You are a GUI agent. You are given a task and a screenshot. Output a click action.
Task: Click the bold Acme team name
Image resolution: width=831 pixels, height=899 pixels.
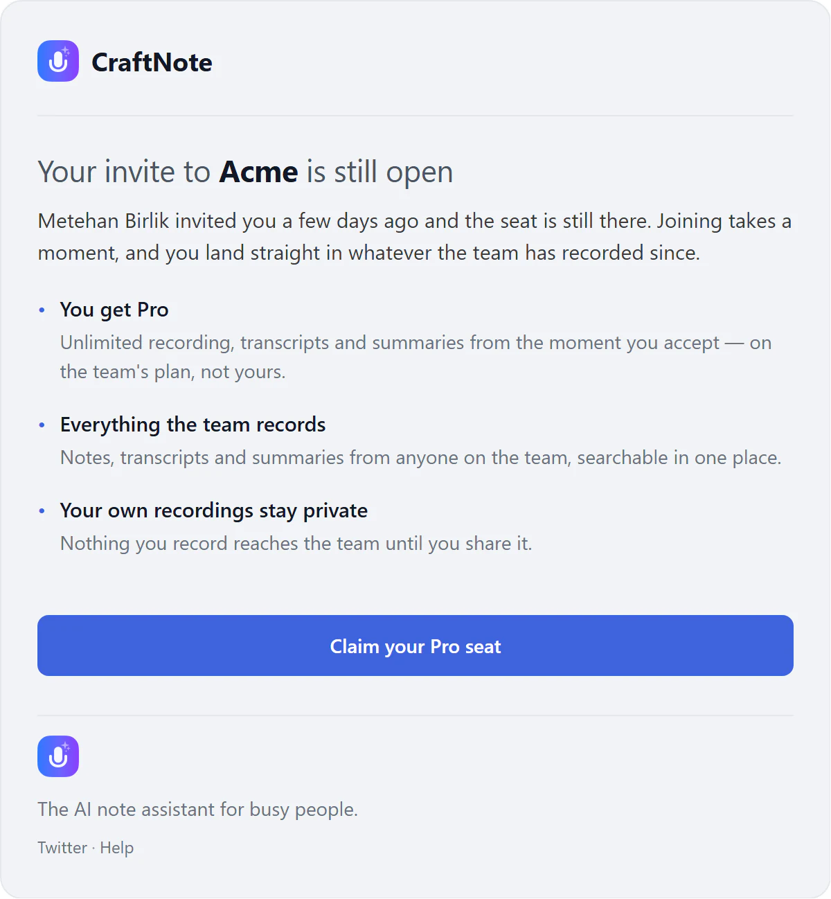259,172
